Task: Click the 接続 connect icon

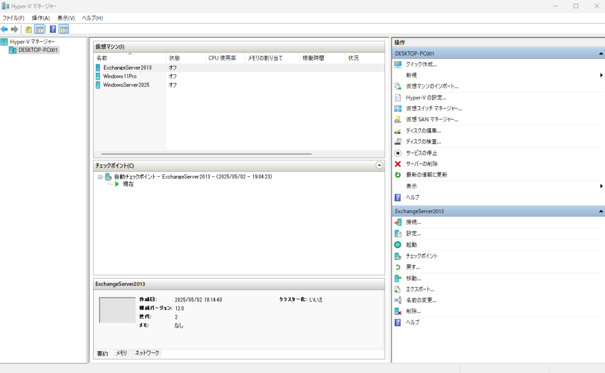Action: click(398, 222)
